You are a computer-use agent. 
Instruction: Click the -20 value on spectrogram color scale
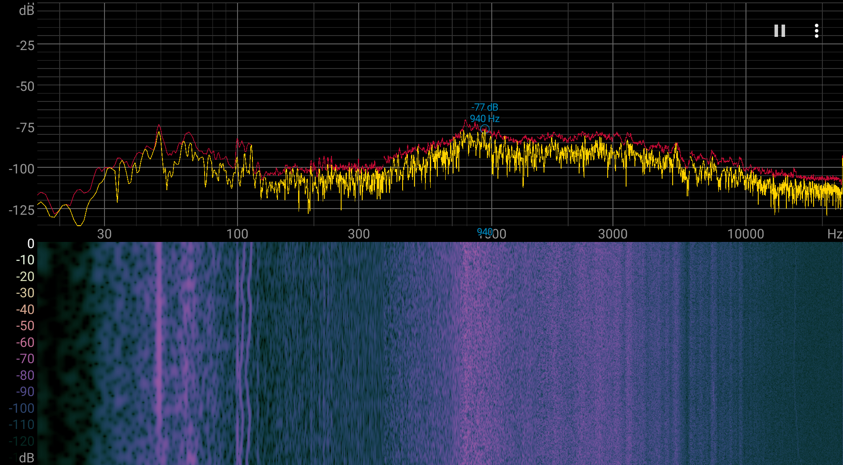point(25,277)
